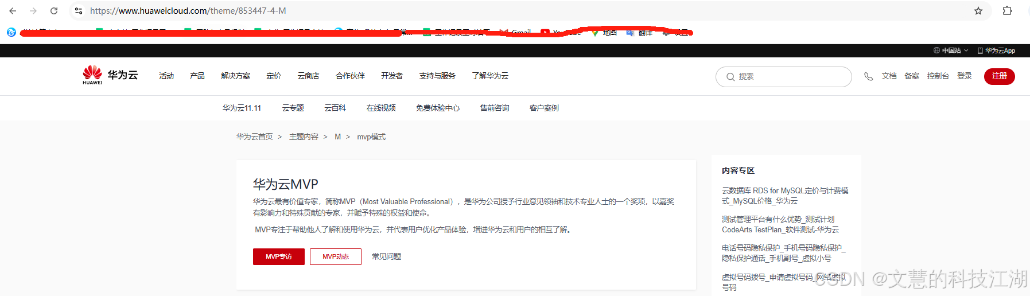Open the 活动 menu
This screenshot has height=296, width=1030.
tap(166, 76)
